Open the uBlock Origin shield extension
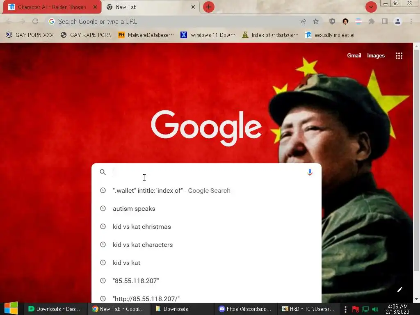 (x=332, y=21)
